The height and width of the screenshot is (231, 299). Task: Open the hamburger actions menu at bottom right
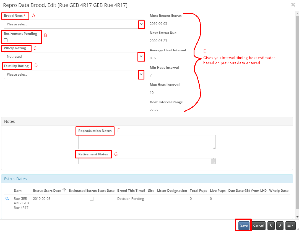(290, 225)
